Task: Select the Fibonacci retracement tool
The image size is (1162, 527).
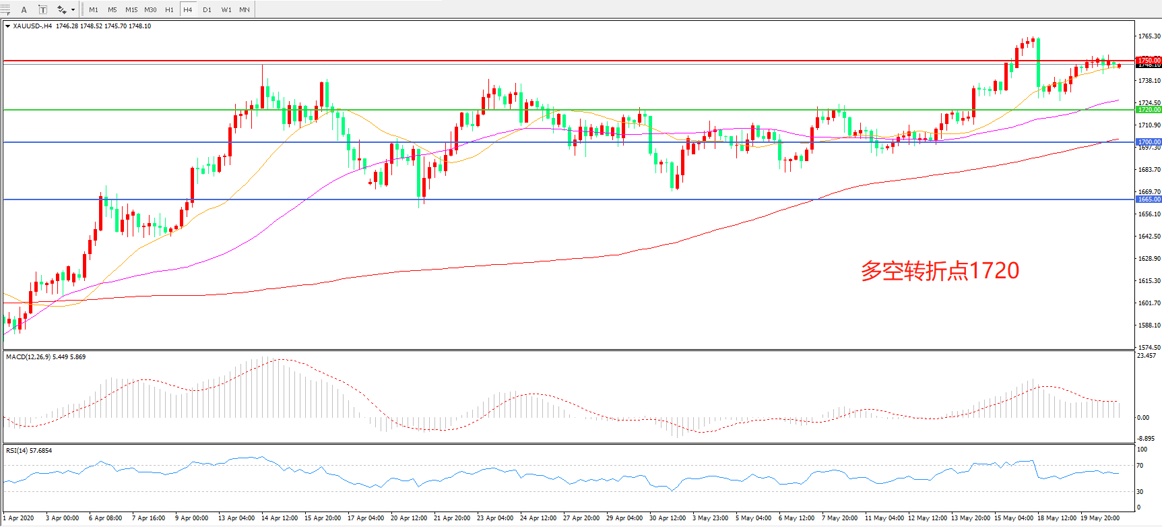Action: pyautogui.click(x=5, y=9)
